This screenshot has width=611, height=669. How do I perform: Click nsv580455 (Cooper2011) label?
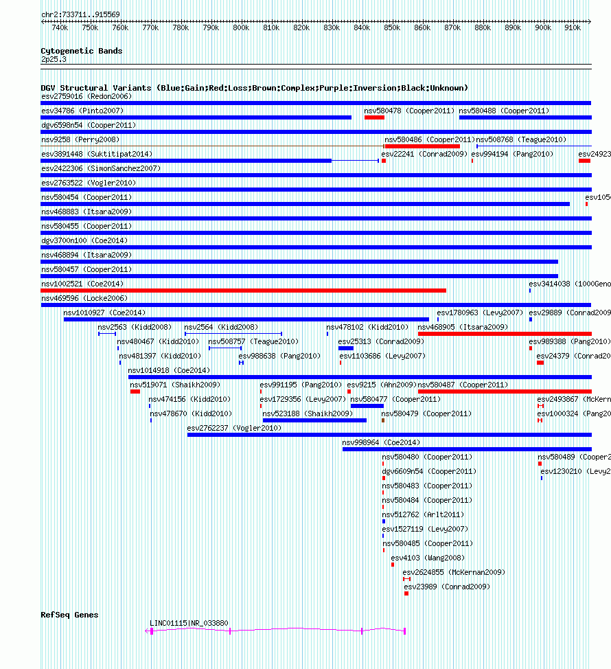tap(87, 226)
